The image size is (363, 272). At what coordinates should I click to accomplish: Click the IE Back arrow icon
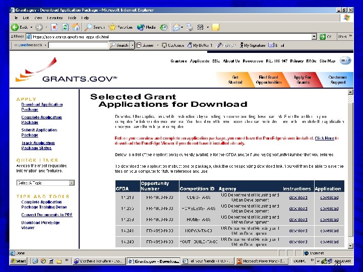15,27
